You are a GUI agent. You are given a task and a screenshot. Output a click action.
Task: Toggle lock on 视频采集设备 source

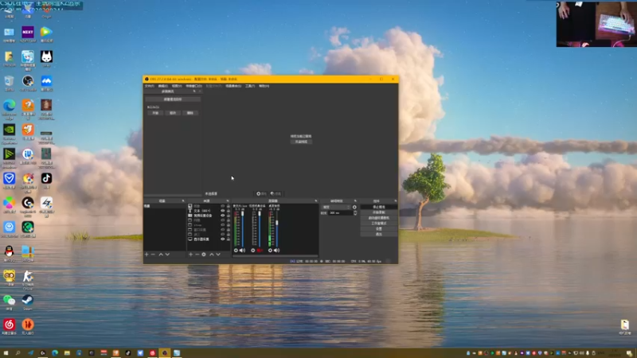coord(229,216)
